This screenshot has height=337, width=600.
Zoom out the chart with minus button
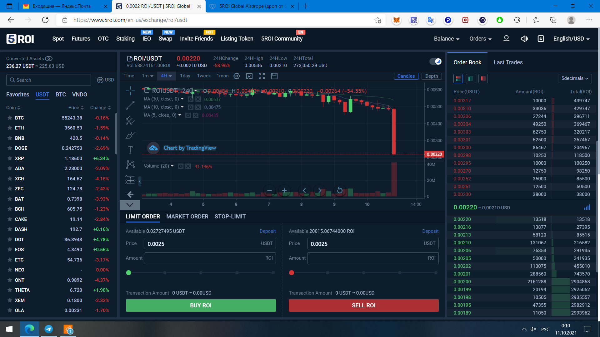pyautogui.click(x=269, y=190)
